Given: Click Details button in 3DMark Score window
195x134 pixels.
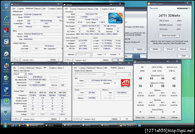Looking at the screenshot, I should [x=155, y=49].
